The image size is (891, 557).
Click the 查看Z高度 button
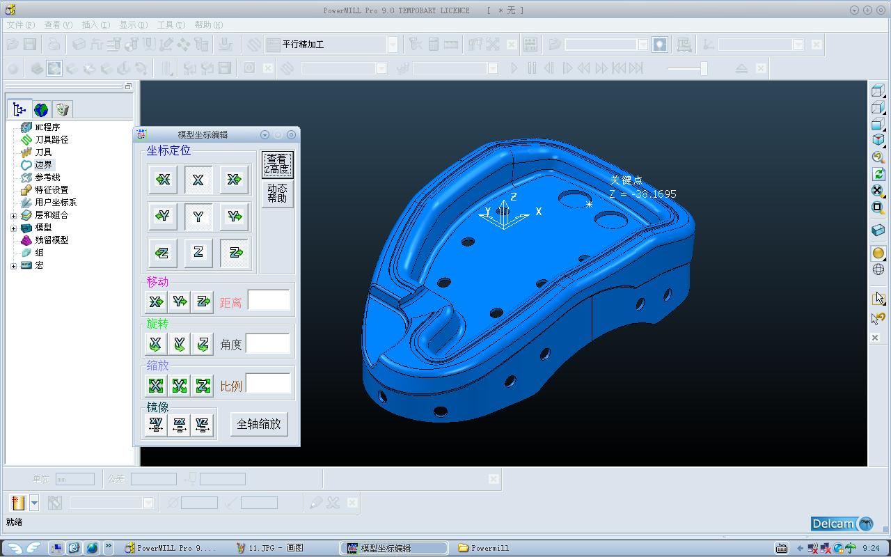coord(277,164)
